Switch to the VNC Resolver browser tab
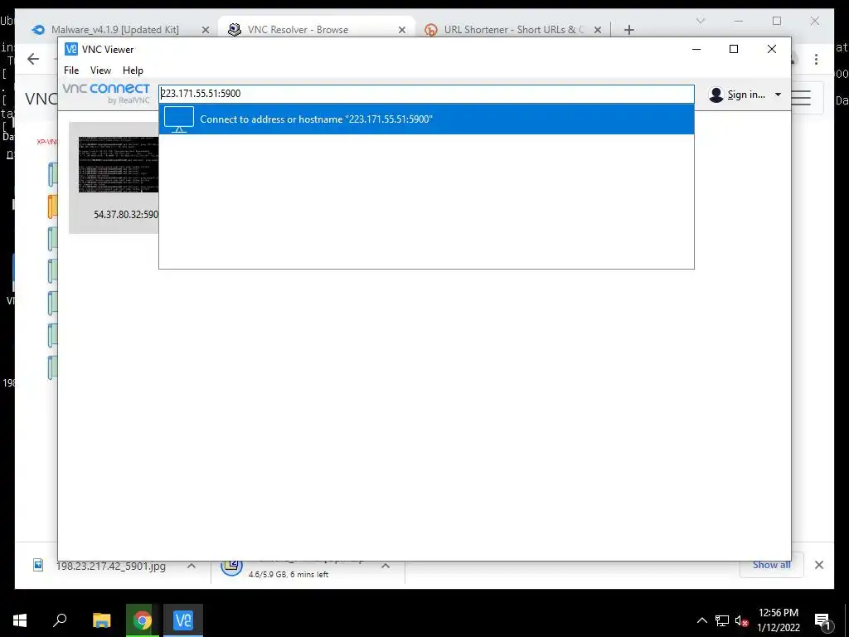The height and width of the screenshot is (637, 849). [298, 30]
